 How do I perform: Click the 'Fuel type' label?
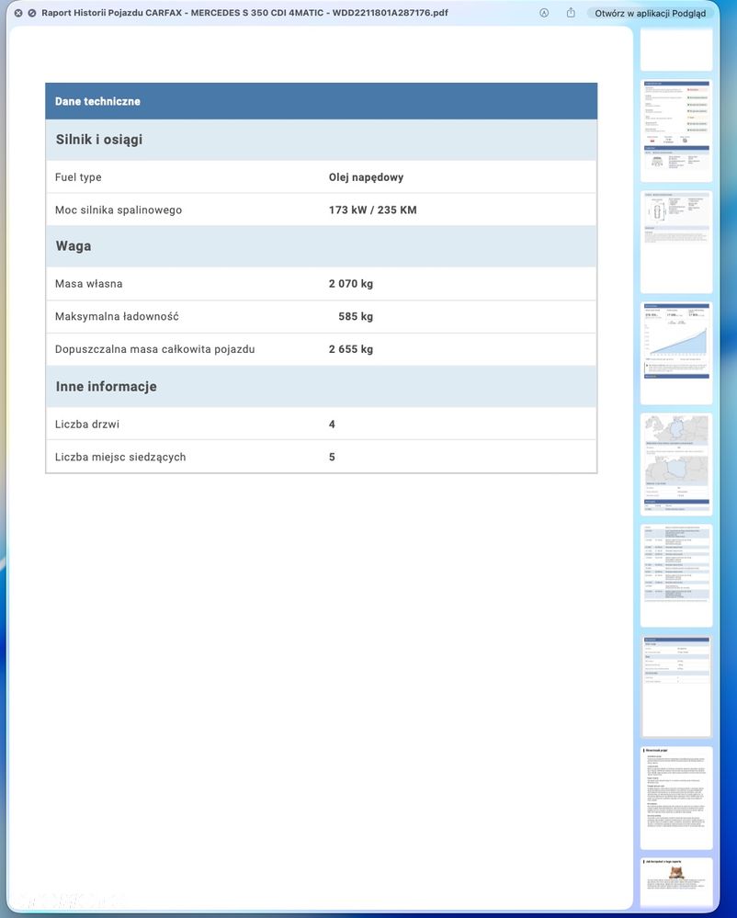pyautogui.click(x=78, y=177)
